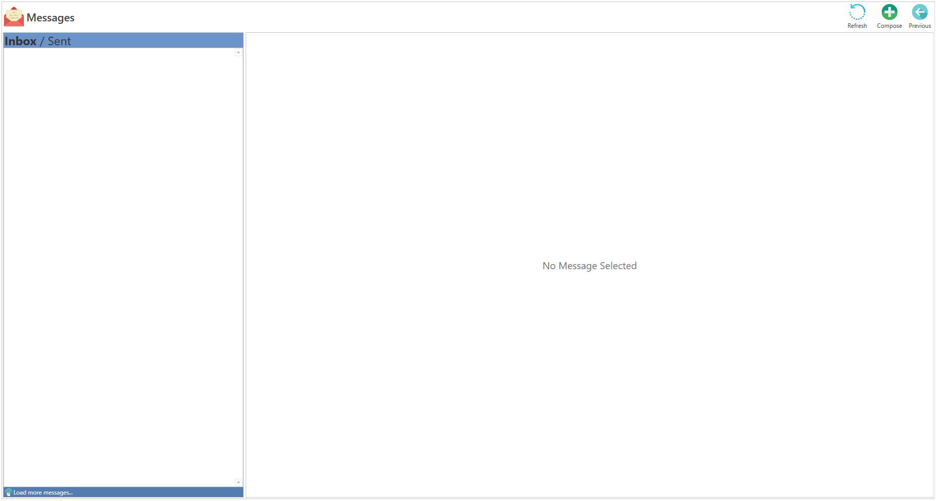Image resolution: width=936 pixels, height=501 pixels.
Task: Compose a new message
Action: click(x=889, y=16)
